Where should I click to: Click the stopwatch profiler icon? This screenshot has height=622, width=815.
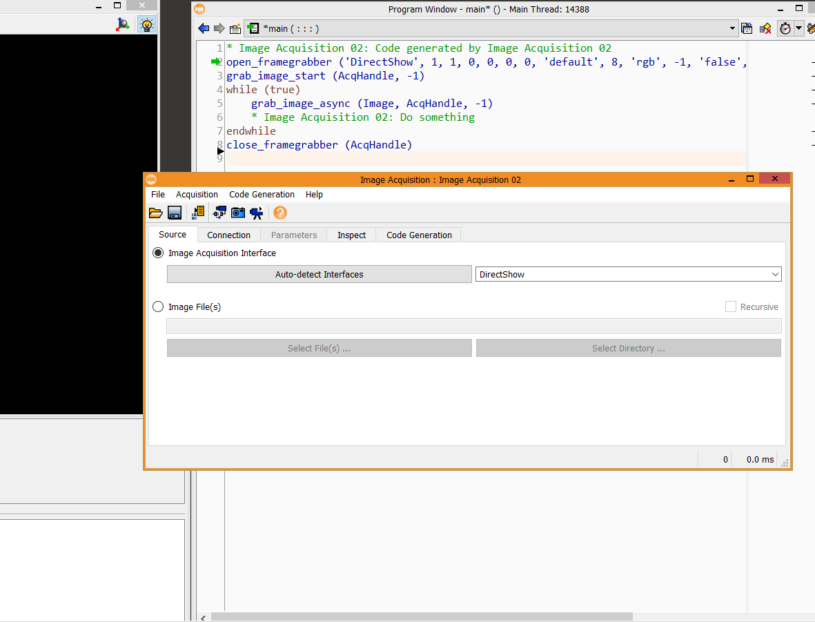[785, 28]
